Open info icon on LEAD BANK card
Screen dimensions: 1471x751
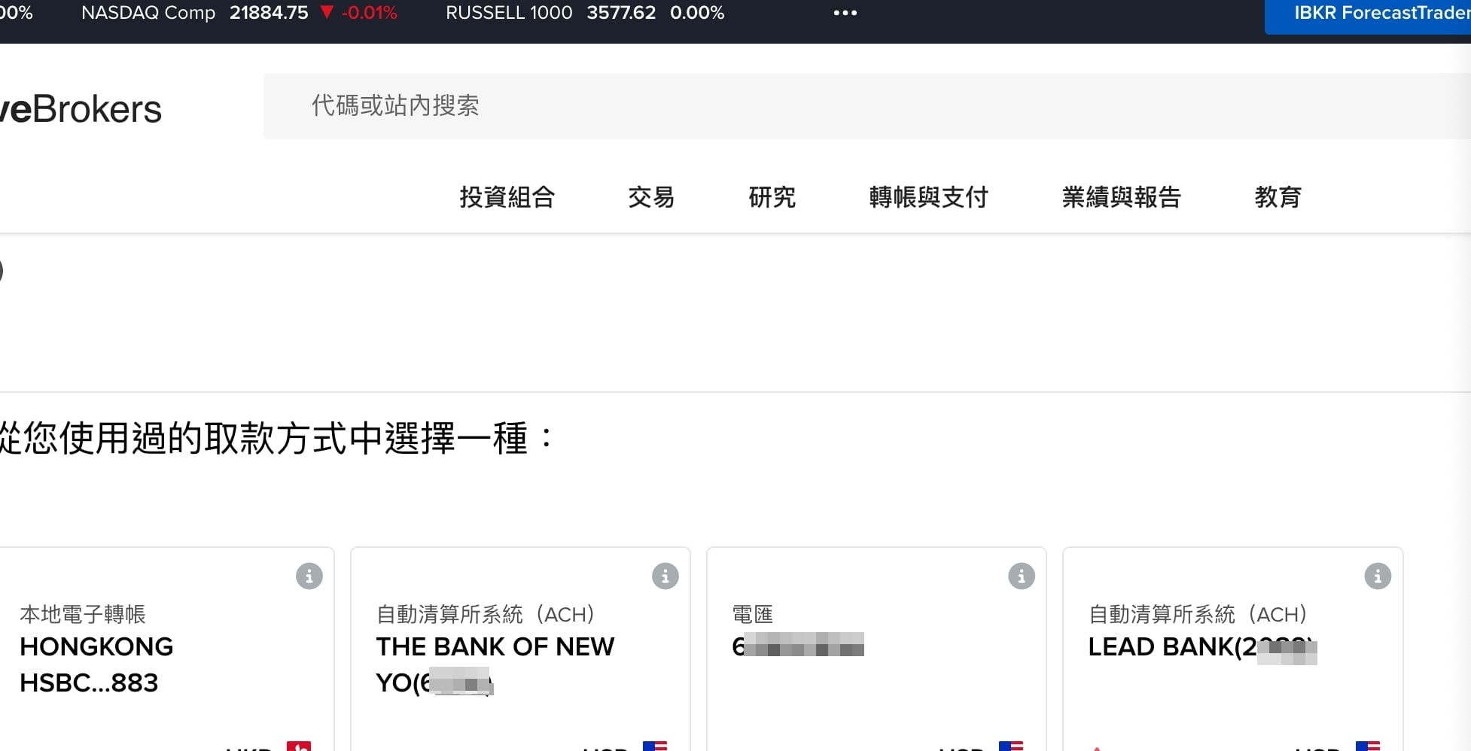pos(1378,576)
